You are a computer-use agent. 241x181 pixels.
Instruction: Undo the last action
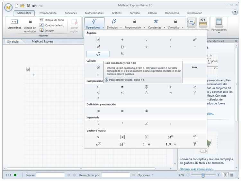(34, 6)
